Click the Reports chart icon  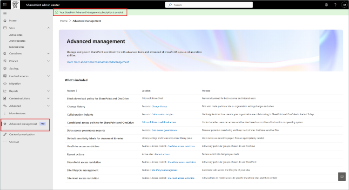5,91
